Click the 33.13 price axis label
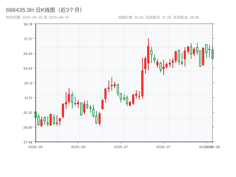This screenshot has height=177, width=236. [28, 83]
